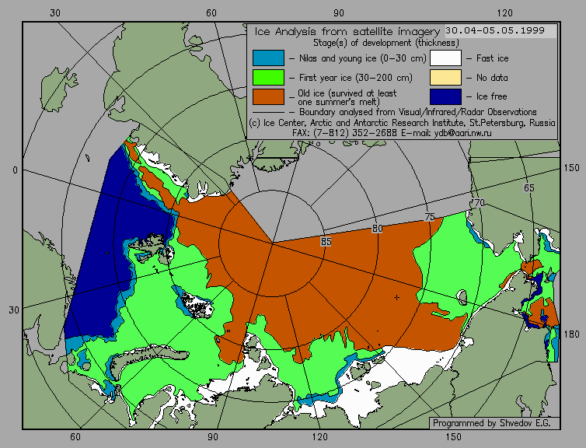Click the 65 latitude label
586x448 pixels.
point(528,187)
